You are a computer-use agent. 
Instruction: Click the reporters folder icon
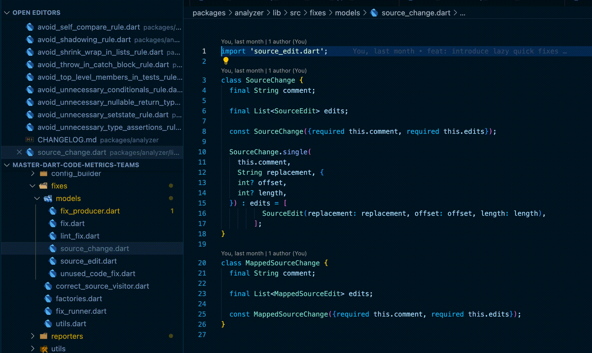pyautogui.click(x=43, y=336)
